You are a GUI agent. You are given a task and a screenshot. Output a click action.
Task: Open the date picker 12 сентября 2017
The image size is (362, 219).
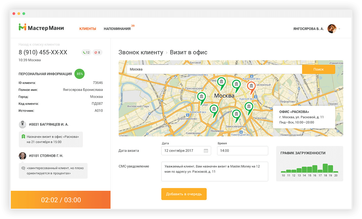183,151
